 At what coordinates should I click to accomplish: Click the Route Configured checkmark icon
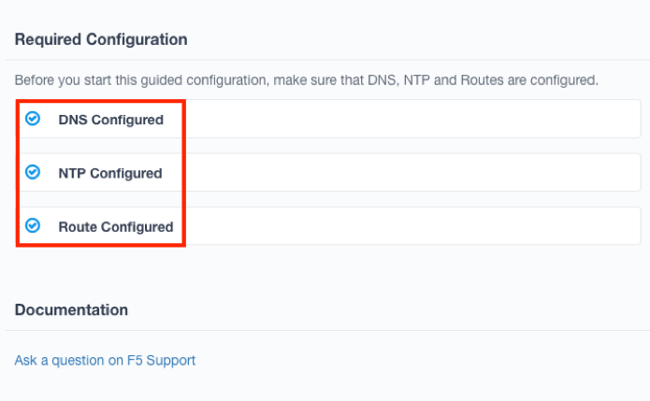pos(33,225)
